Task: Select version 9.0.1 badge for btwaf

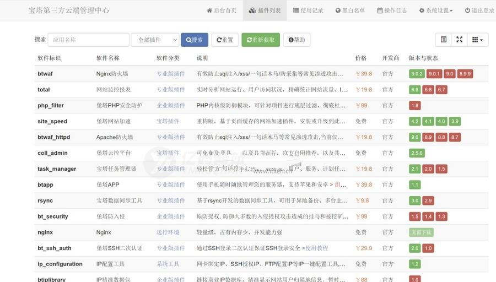Action: (x=434, y=74)
